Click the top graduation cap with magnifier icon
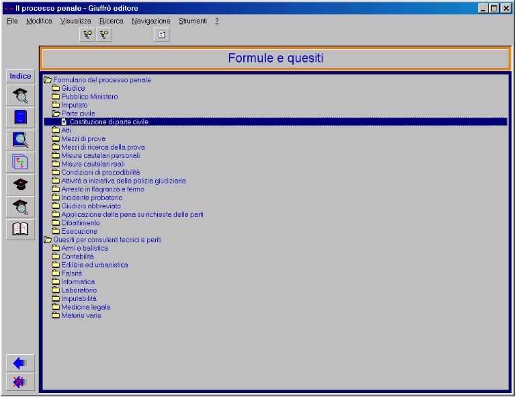 click(20, 95)
